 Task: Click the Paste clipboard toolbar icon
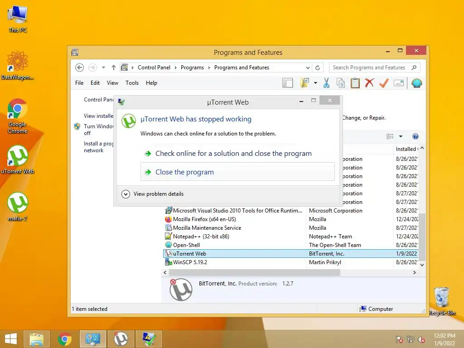coord(355,83)
